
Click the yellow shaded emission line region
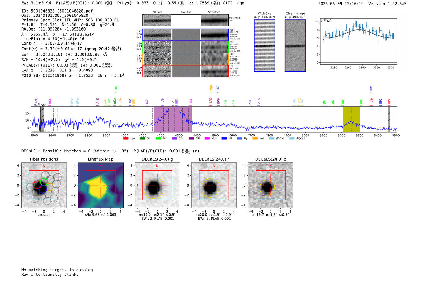click(x=352, y=119)
